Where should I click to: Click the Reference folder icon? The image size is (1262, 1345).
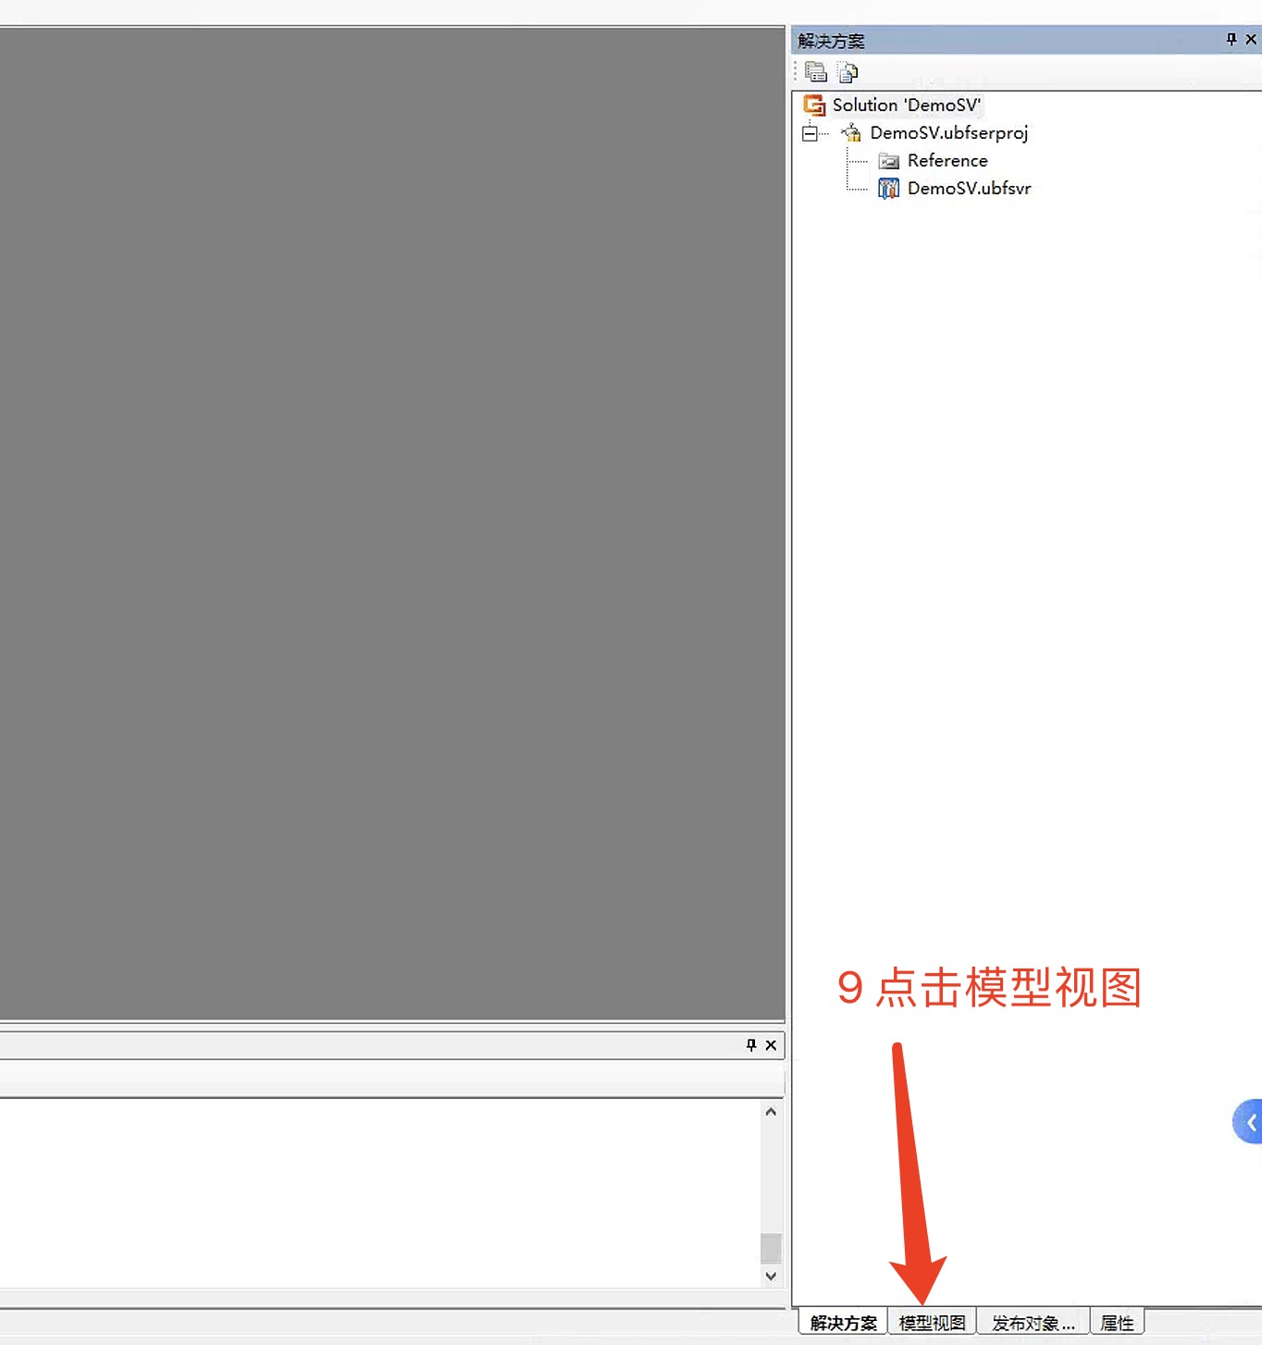coord(888,162)
